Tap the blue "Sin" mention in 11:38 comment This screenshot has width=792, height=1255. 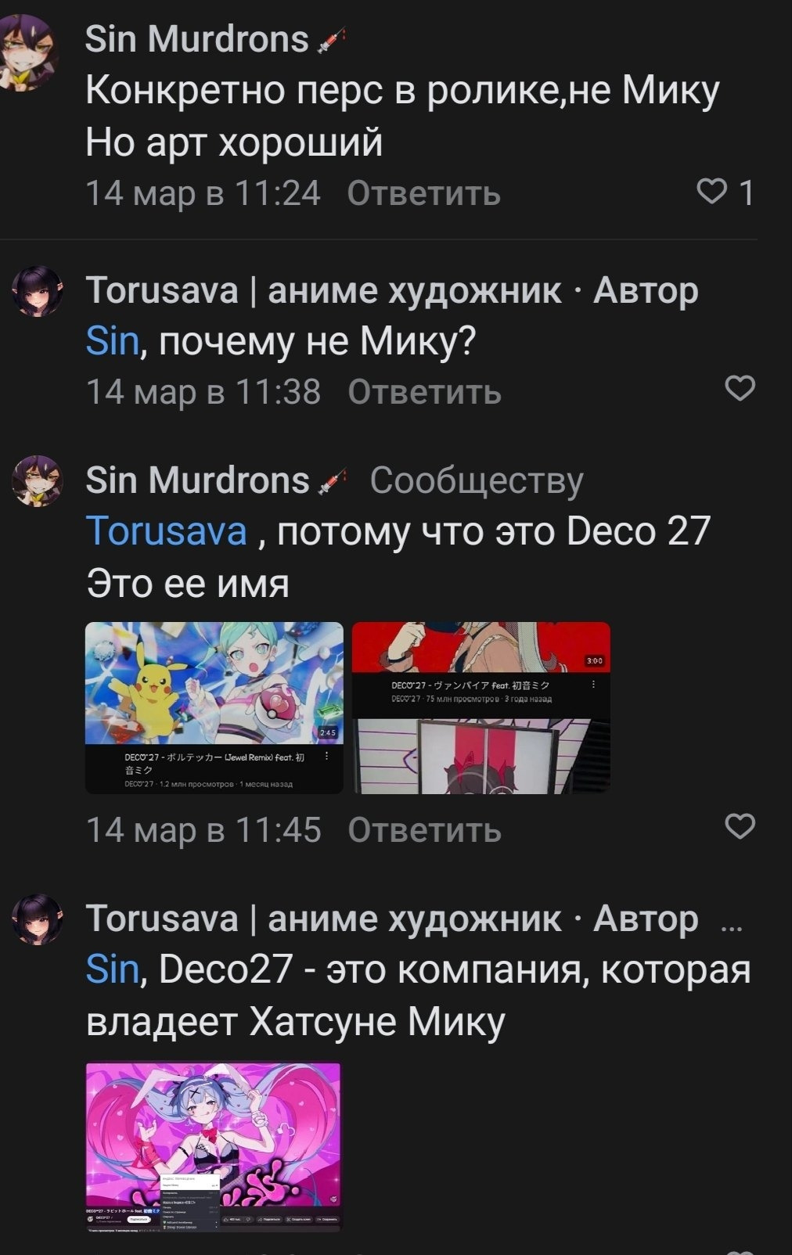(112, 341)
